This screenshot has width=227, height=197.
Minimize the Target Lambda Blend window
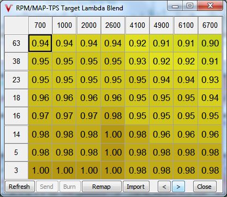175,6
